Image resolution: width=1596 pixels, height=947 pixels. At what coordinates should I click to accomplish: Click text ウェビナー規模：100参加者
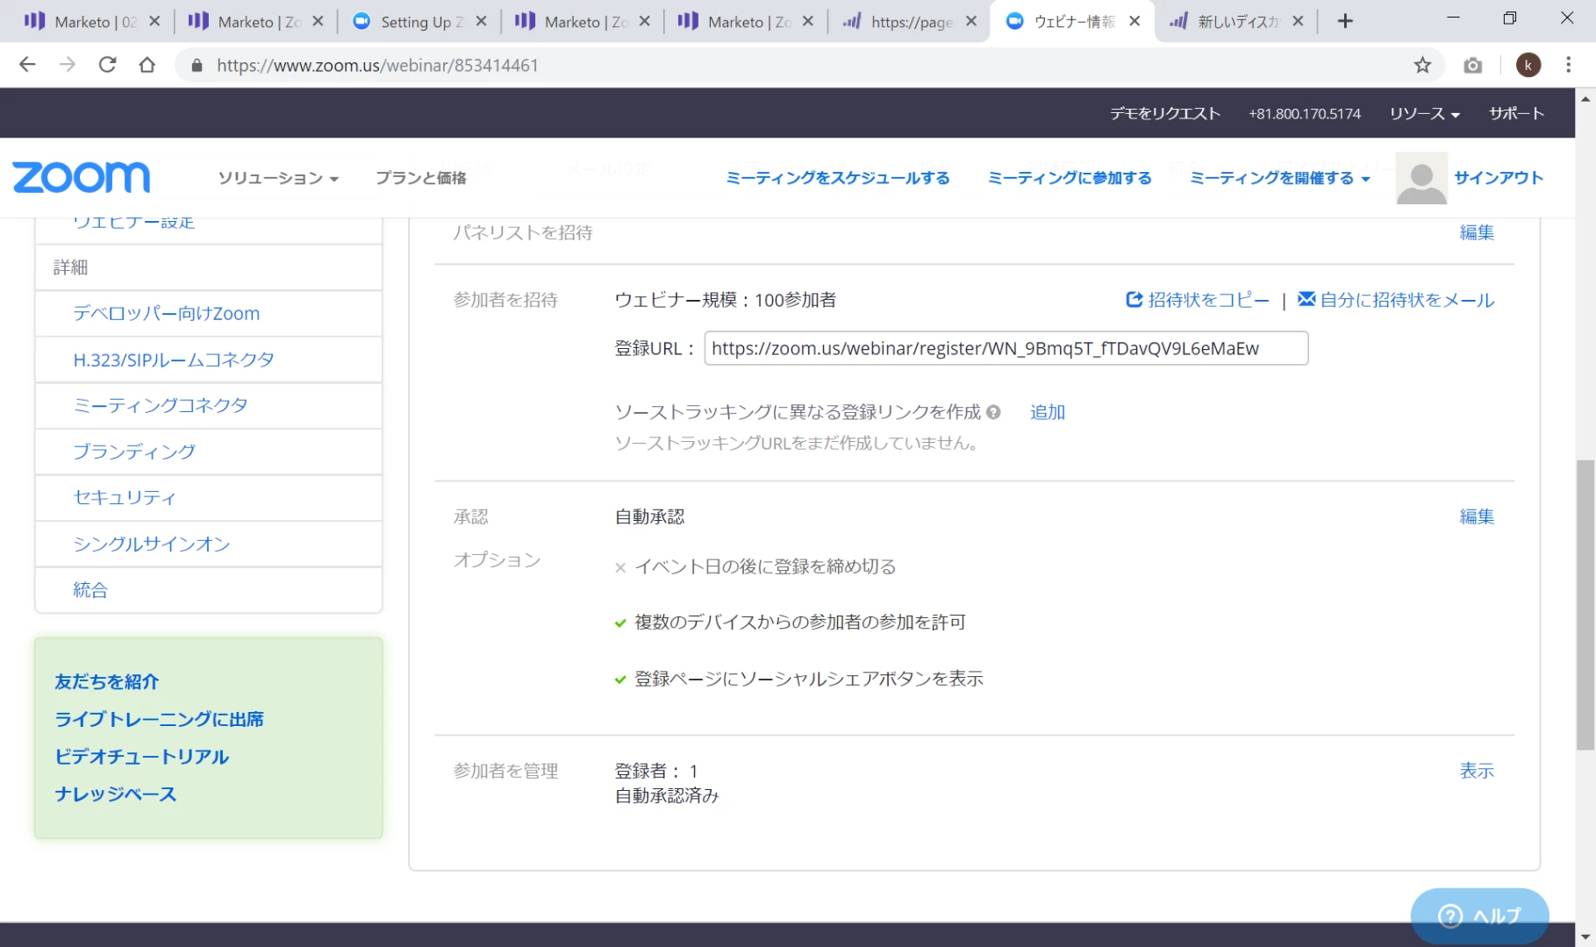726,300
